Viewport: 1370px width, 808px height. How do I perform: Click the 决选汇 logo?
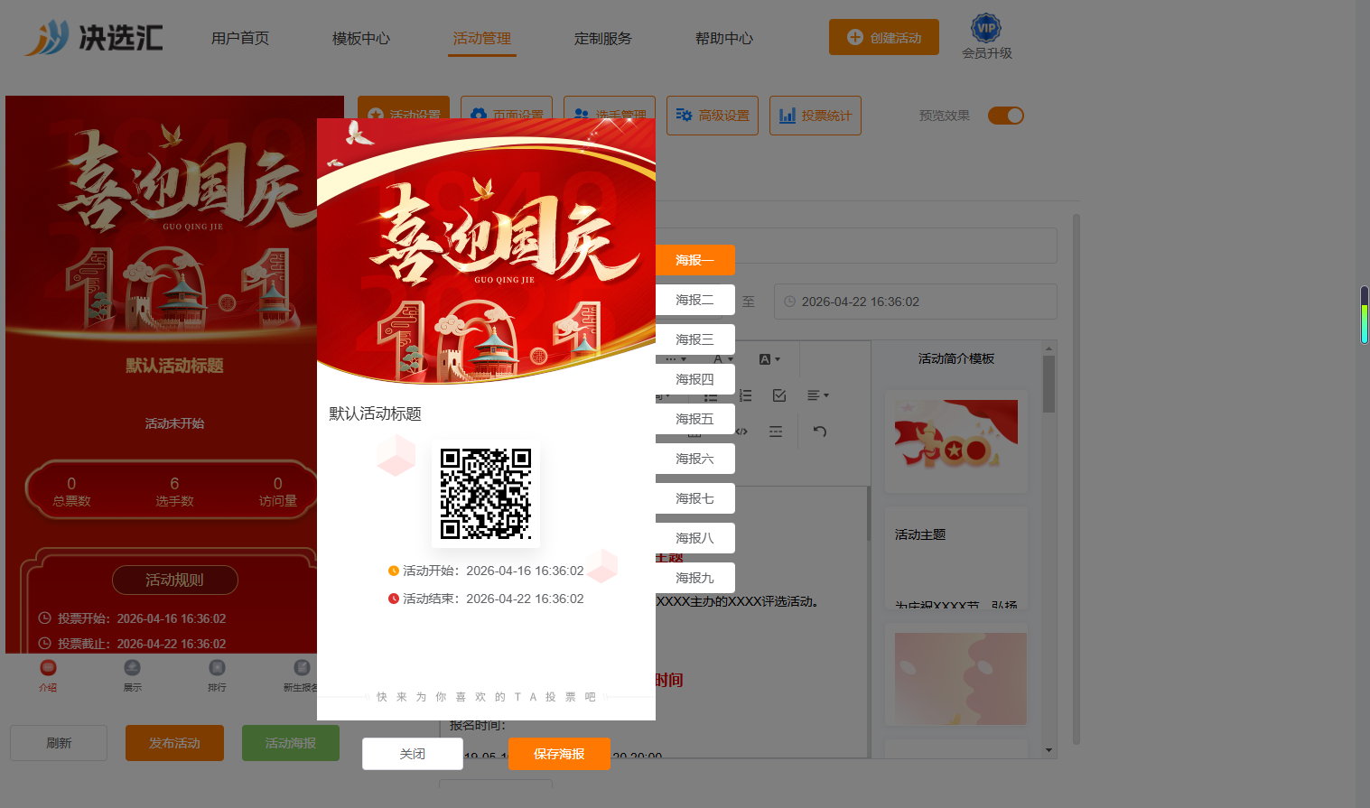pos(94,38)
